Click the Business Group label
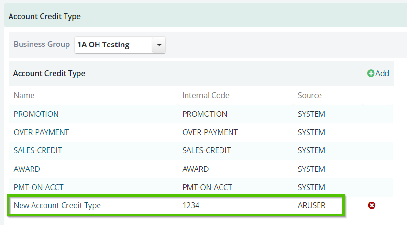The height and width of the screenshot is (225, 407). click(x=42, y=45)
